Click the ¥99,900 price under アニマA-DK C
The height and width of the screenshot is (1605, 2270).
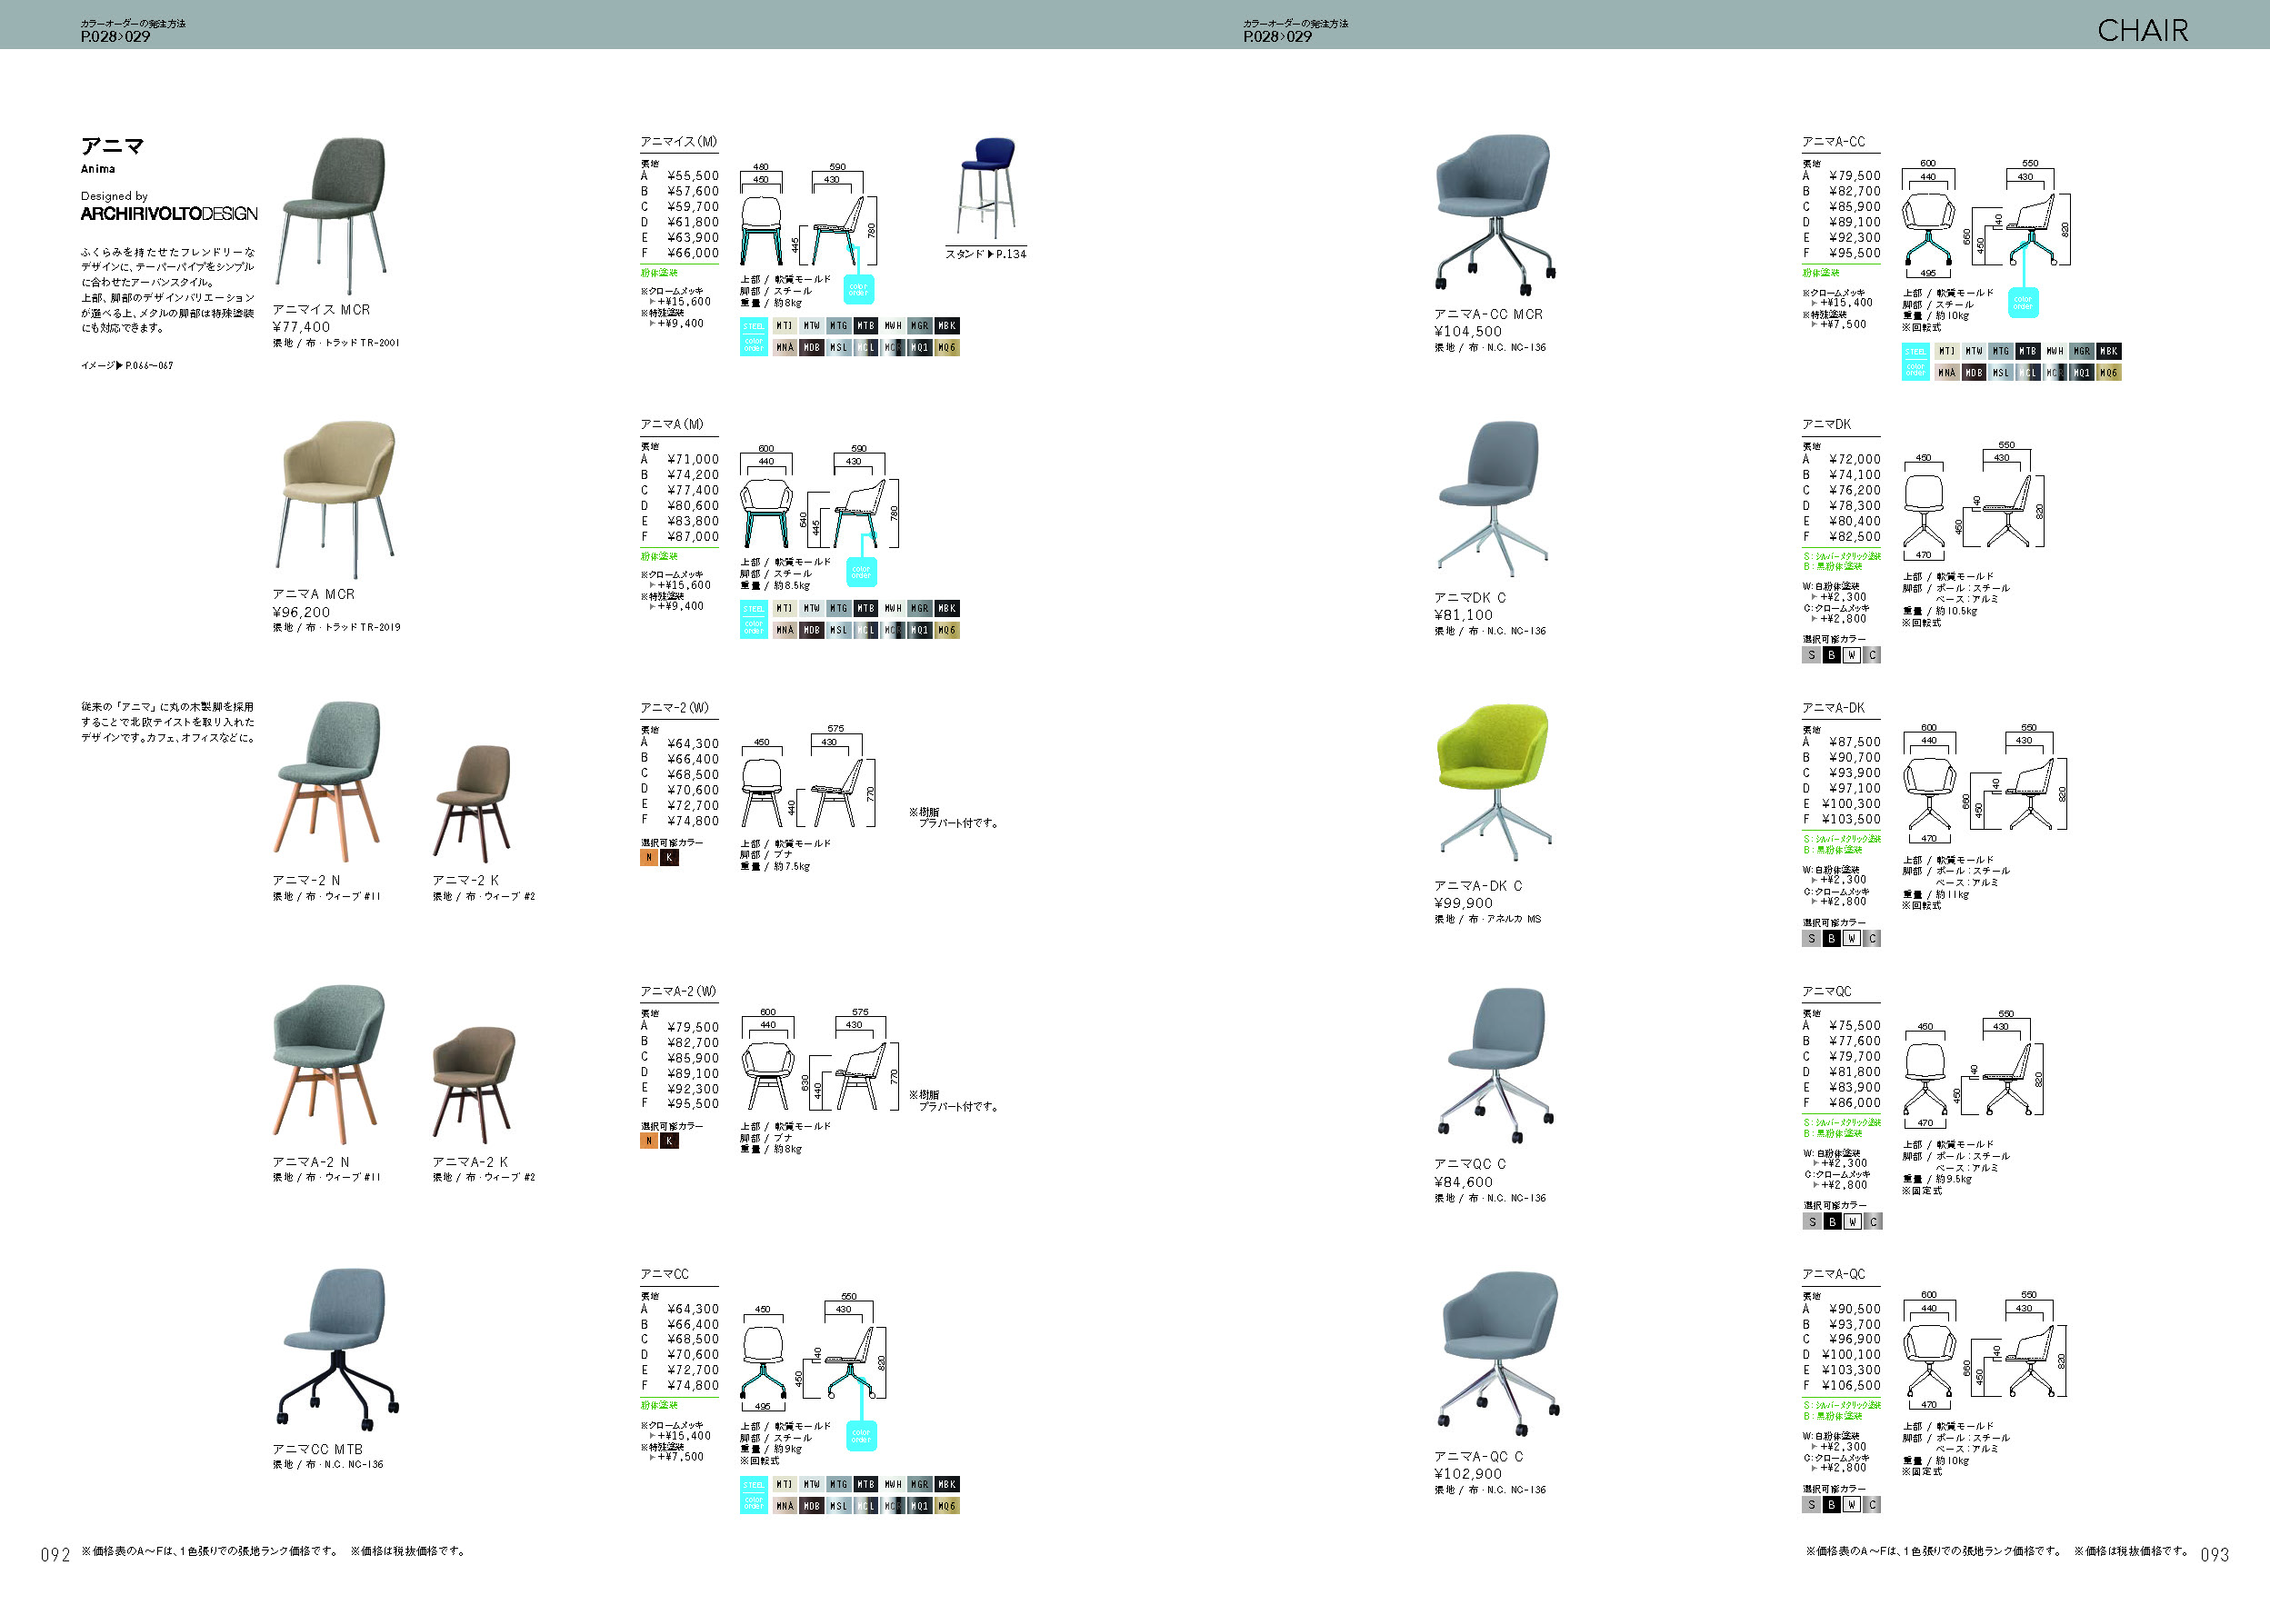pos(1464,903)
